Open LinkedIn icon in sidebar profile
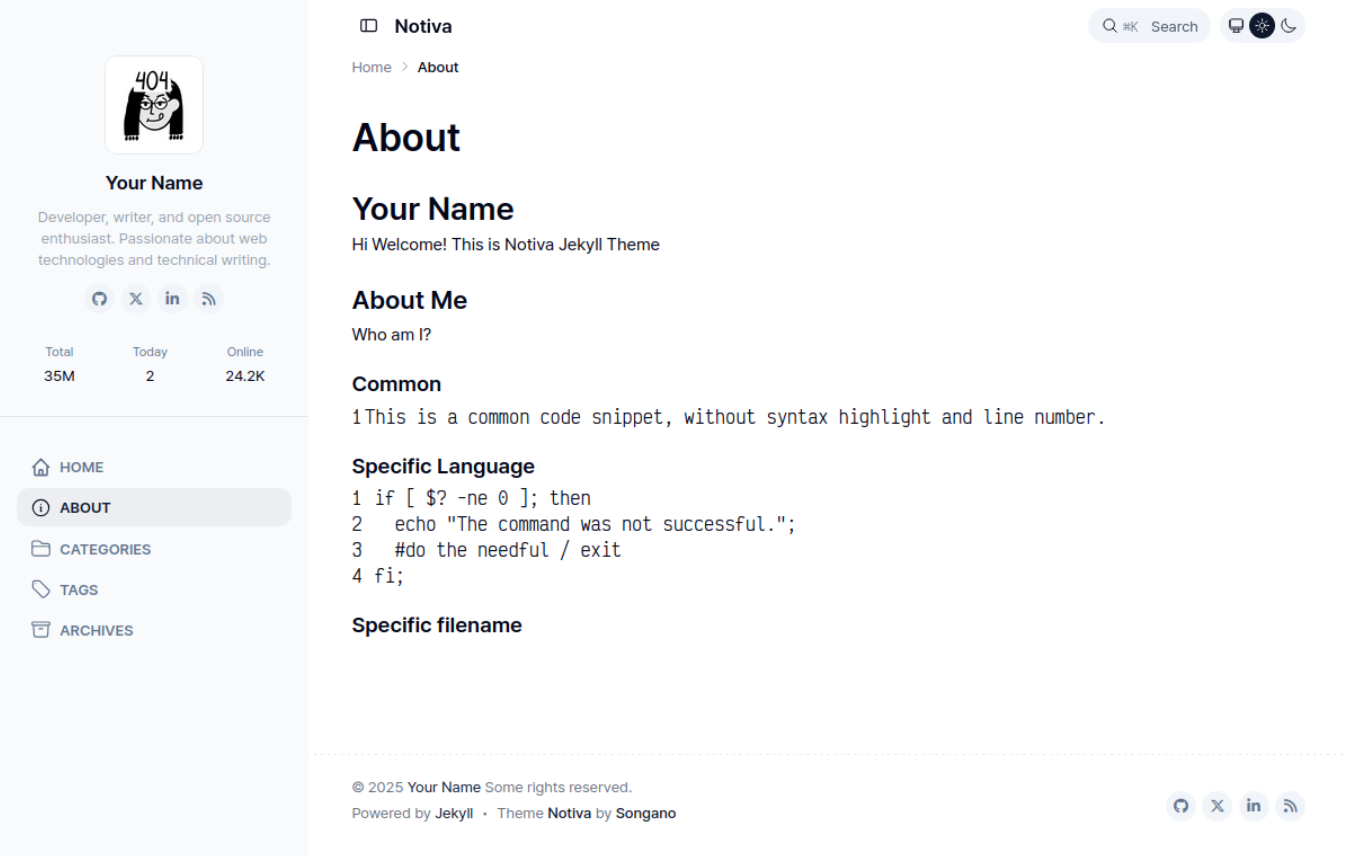Screen dimensions: 1345x856 click(x=172, y=298)
